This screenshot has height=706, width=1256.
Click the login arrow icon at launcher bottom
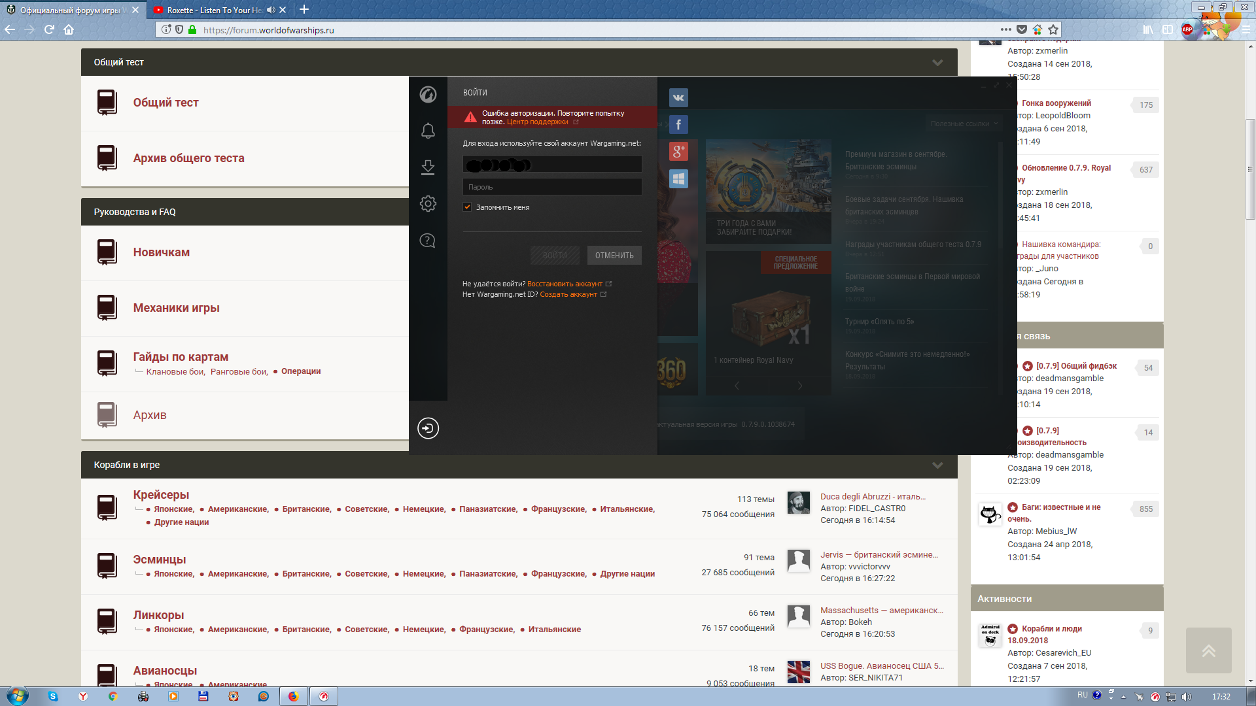click(428, 428)
